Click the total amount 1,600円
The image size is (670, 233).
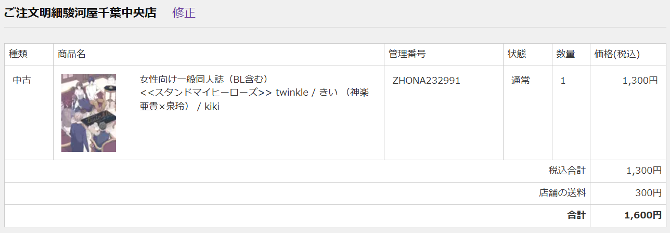643,215
